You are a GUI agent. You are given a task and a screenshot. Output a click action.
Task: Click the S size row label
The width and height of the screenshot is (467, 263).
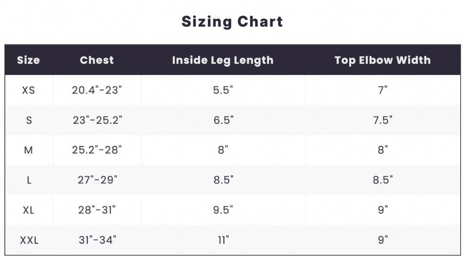coord(29,120)
